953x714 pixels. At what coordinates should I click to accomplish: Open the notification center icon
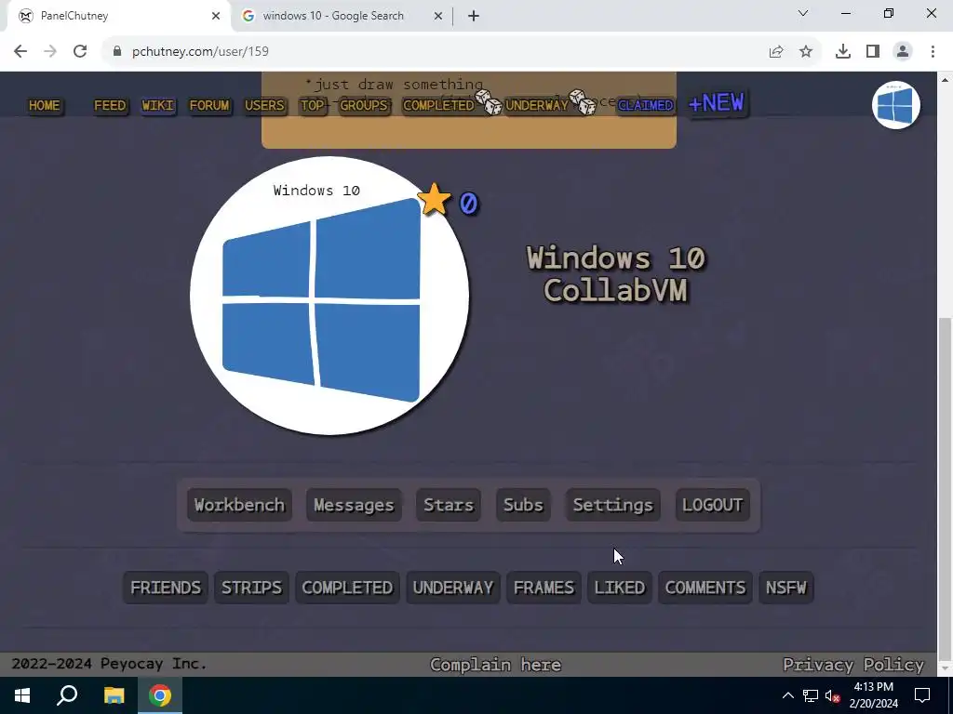pos(922,695)
